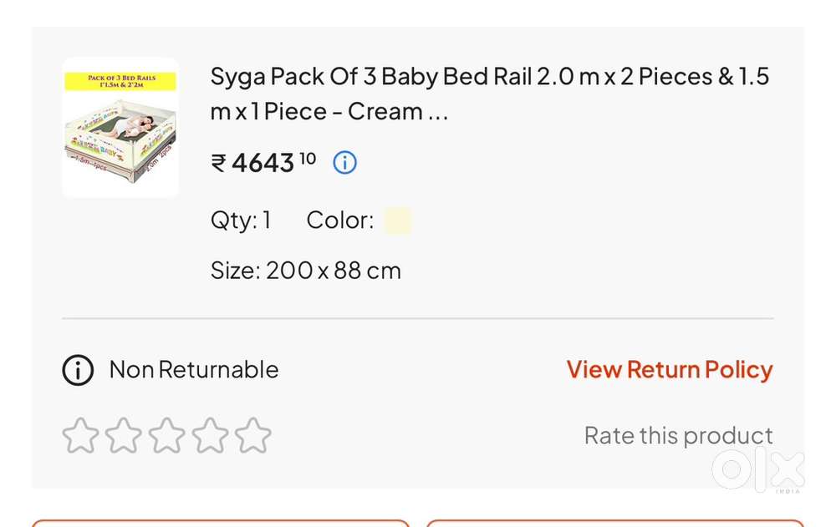Viewport: 836px width, 527px height.
Task: Rate the product one star
Action: click(80, 436)
